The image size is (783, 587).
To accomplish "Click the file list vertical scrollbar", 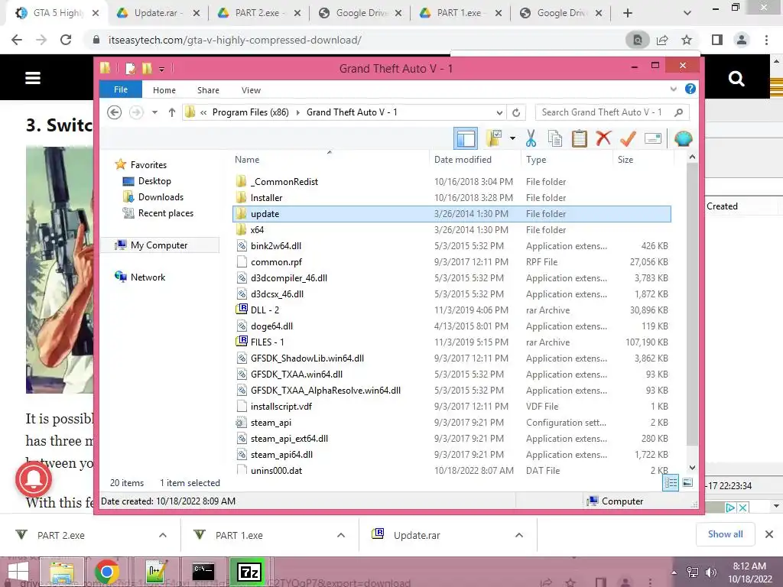I will coord(692,304).
